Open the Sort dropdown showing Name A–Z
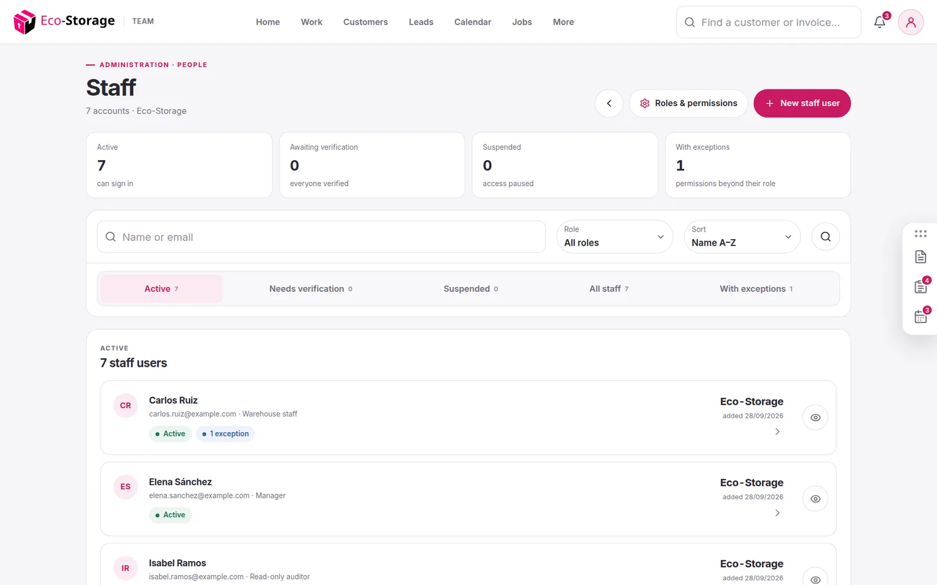Screen dimensions: 937x585 [x=742, y=237]
